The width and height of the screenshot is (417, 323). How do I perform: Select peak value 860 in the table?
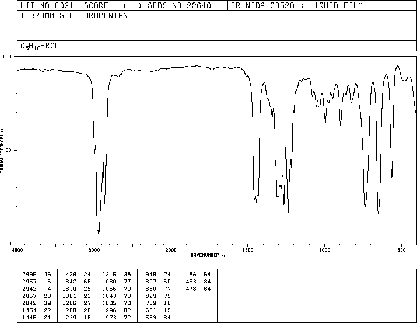(151, 289)
